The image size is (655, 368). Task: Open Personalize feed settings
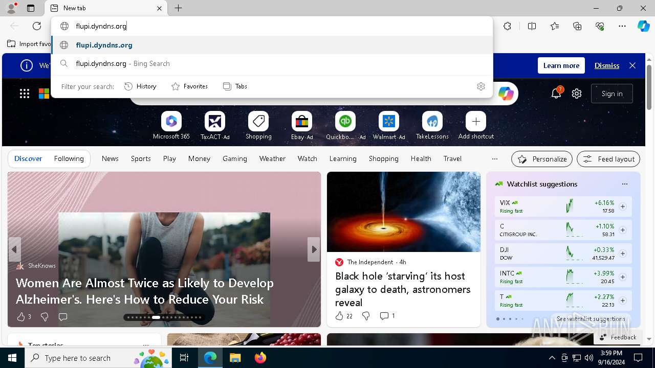(x=542, y=159)
